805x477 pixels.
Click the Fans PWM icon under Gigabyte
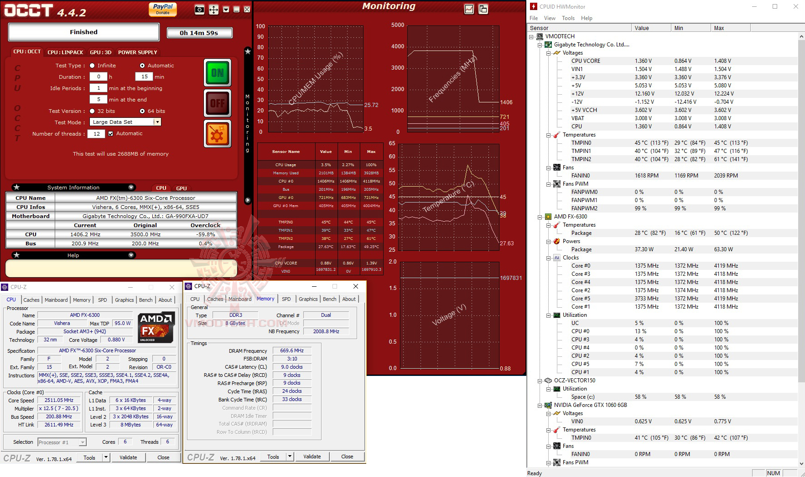(557, 184)
